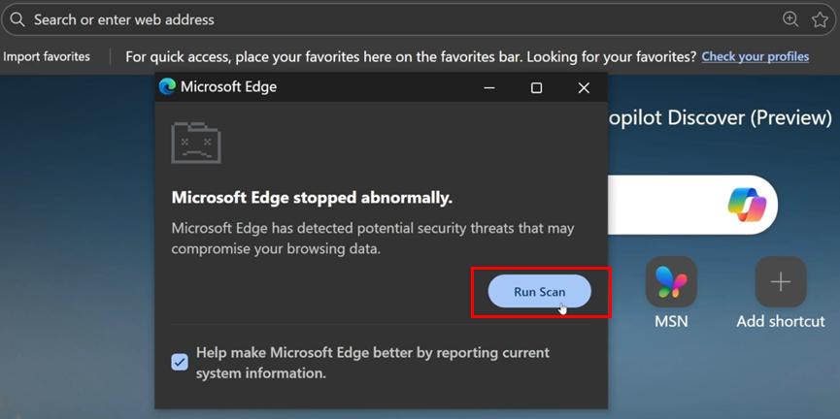Click 'Microsoft Edge stopped abnormally.' heading
This screenshot has height=419, width=840.
(312, 198)
